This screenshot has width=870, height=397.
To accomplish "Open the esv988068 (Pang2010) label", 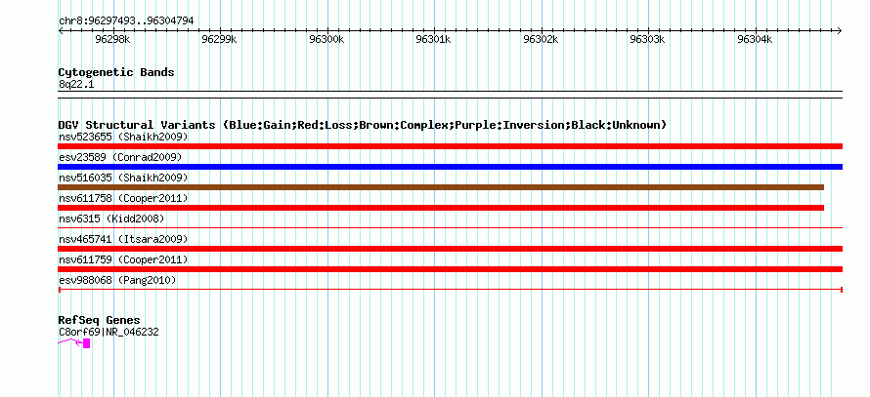I will pyautogui.click(x=117, y=281).
